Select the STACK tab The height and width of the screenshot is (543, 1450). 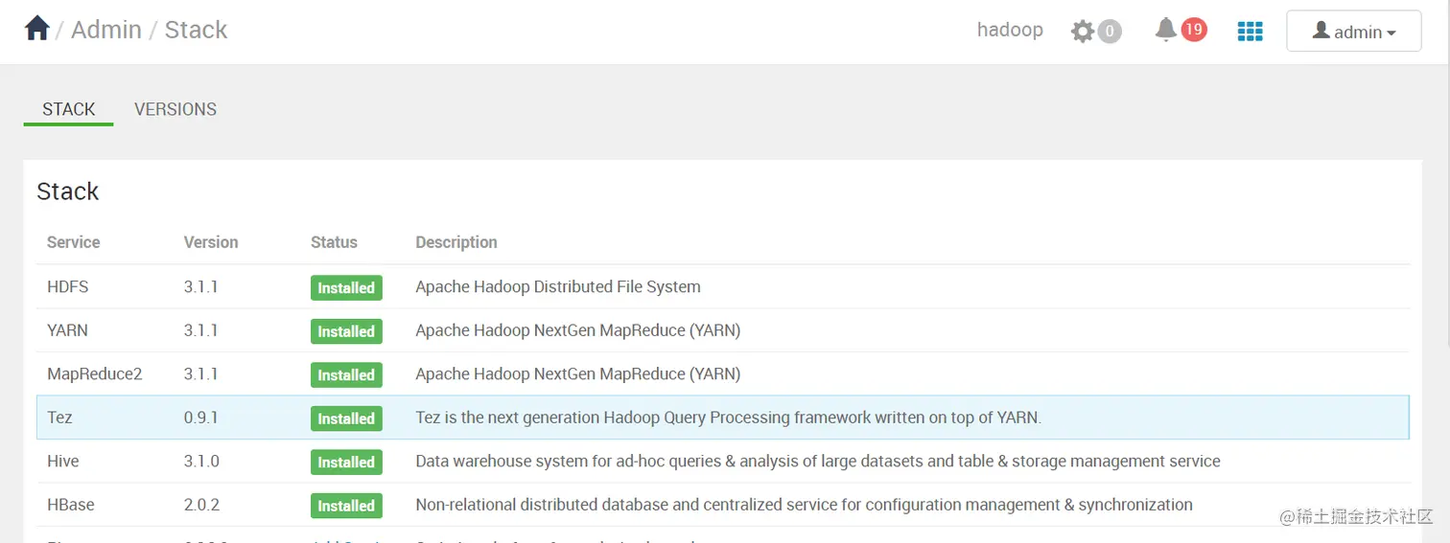(69, 109)
